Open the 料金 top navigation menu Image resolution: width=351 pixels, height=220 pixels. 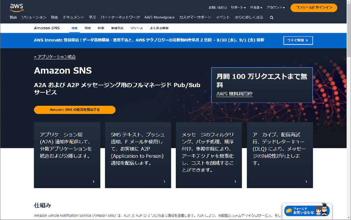[54, 17]
